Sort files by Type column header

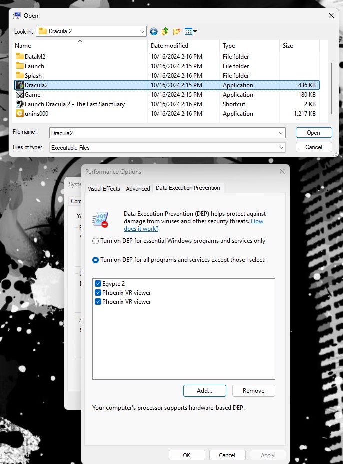click(249, 45)
